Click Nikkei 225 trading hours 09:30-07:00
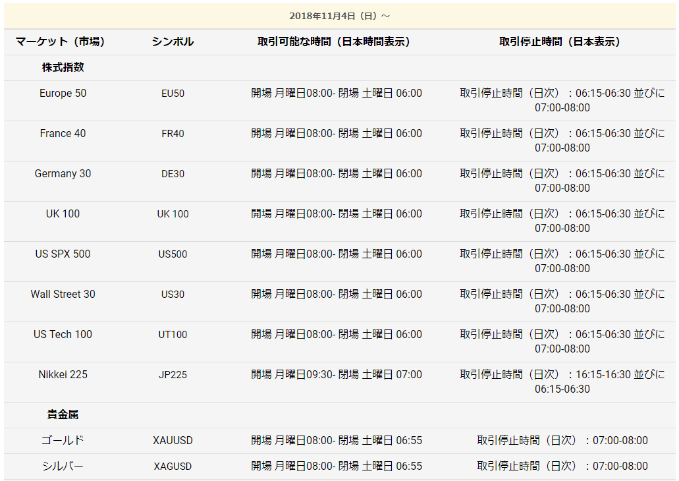Screen dimensions: 679x481 (337, 374)
